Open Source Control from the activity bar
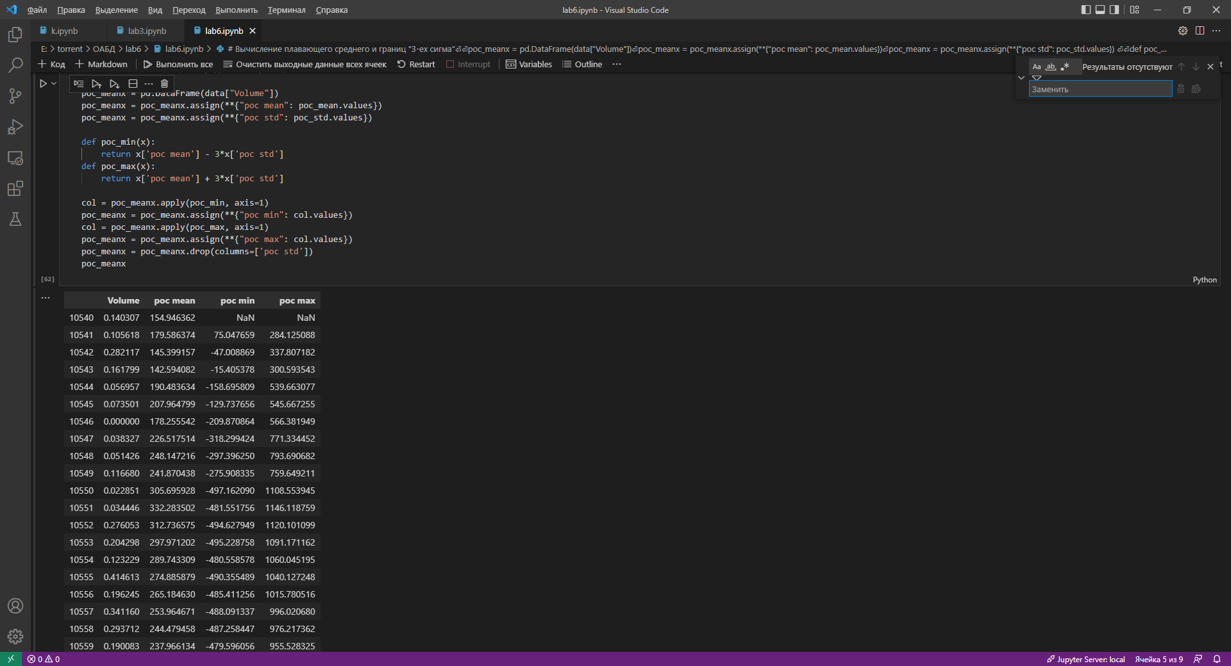The height and width of the screenshot is (666, 1231). [15, 95]
